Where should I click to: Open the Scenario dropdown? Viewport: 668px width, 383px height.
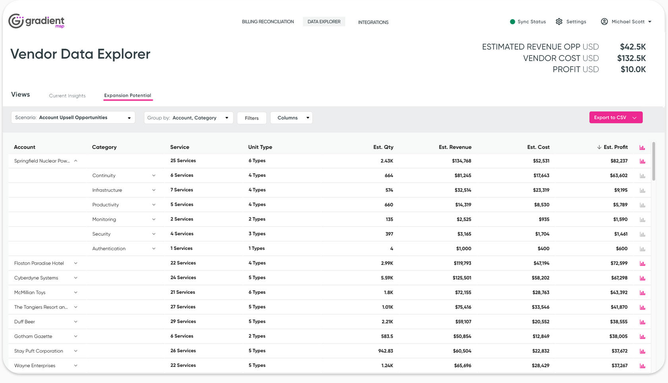73,118
